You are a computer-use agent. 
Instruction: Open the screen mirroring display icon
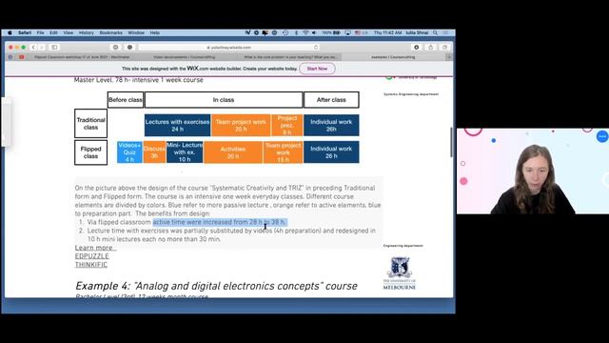coord(347,33)
